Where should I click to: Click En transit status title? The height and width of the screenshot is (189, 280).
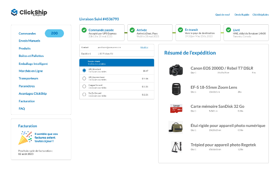[x=191, y=30]
